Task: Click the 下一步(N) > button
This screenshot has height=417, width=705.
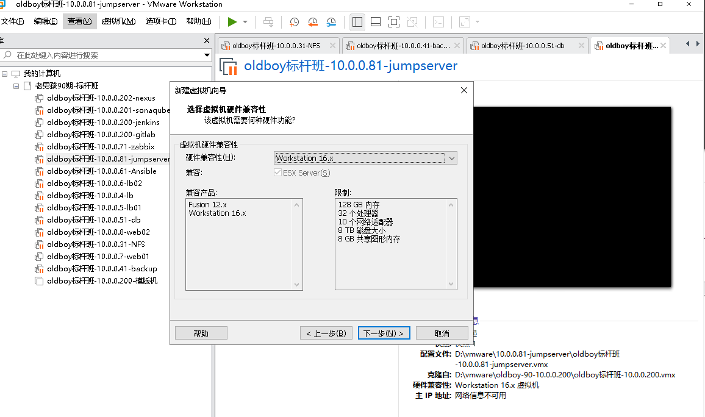Action: pos(384,333)
